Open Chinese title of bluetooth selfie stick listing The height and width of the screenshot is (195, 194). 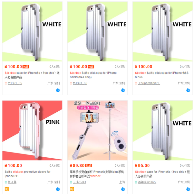[97, 174]
